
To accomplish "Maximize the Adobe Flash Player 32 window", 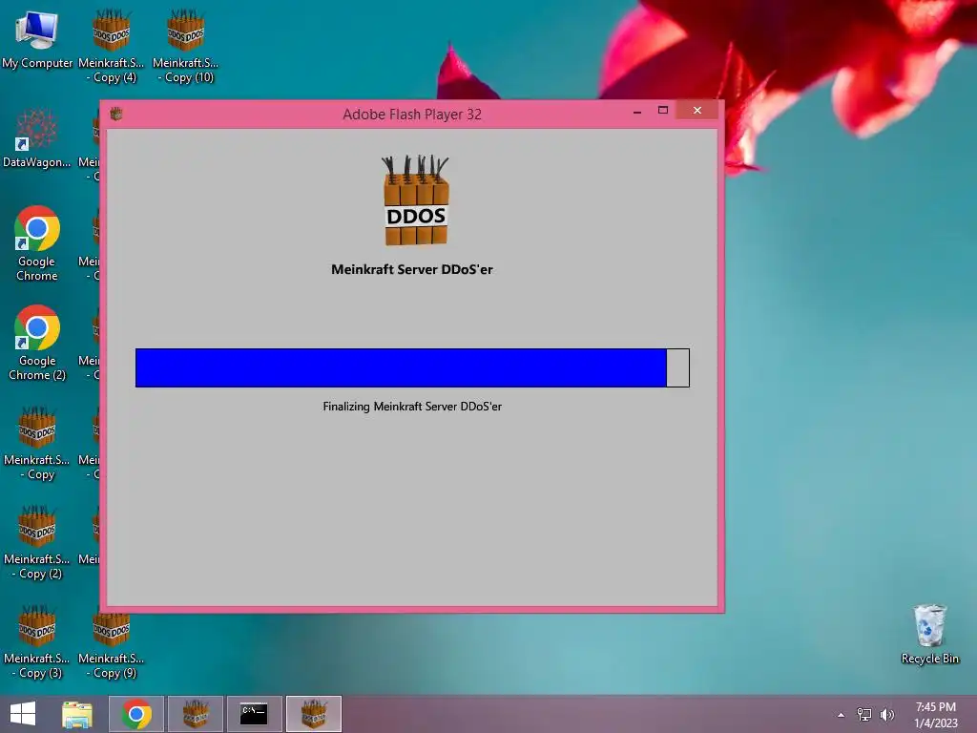I will pos(663,111).
